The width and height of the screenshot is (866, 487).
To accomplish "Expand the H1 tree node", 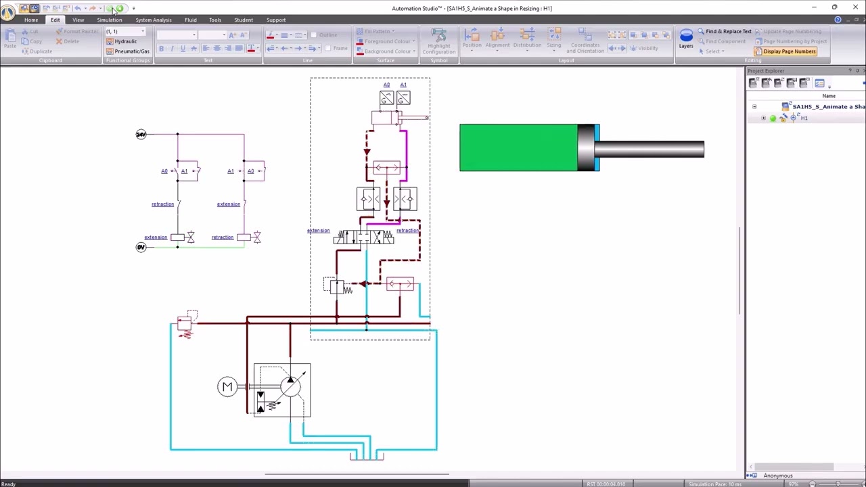I will pos(764,118).
